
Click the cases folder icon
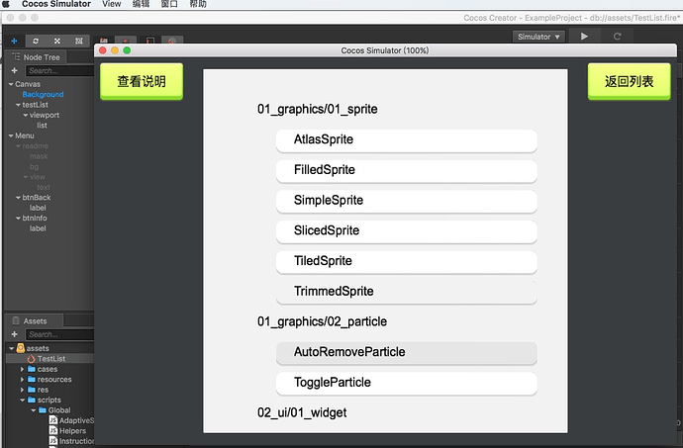[32, 369]
